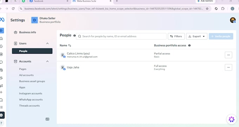Open the Meta AI assistant floating icon

point(231,119)
